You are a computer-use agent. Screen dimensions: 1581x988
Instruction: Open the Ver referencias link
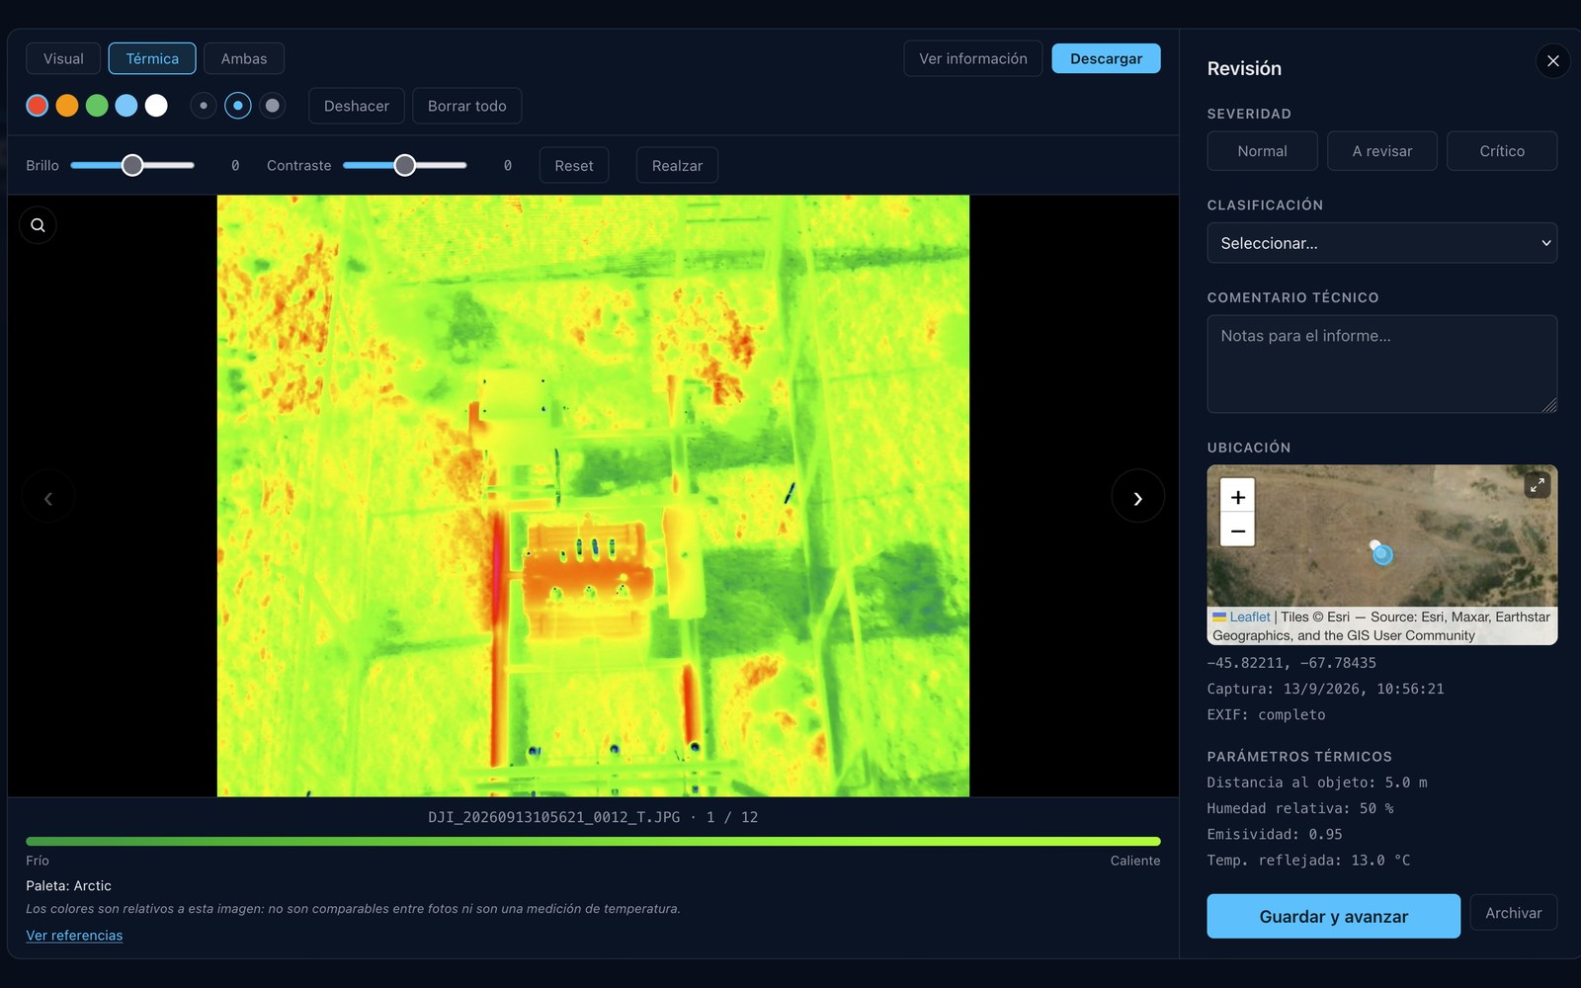(x=74, y=936)
